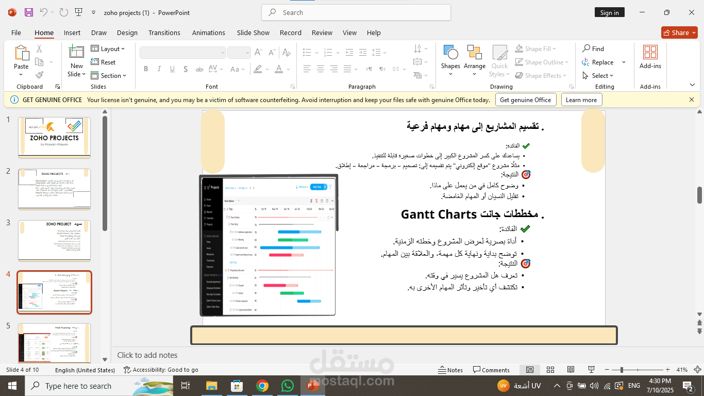The width and height of the screenshot is (704, 396).
Task: Open the font size combo box
Action: [x=239, y=53]
